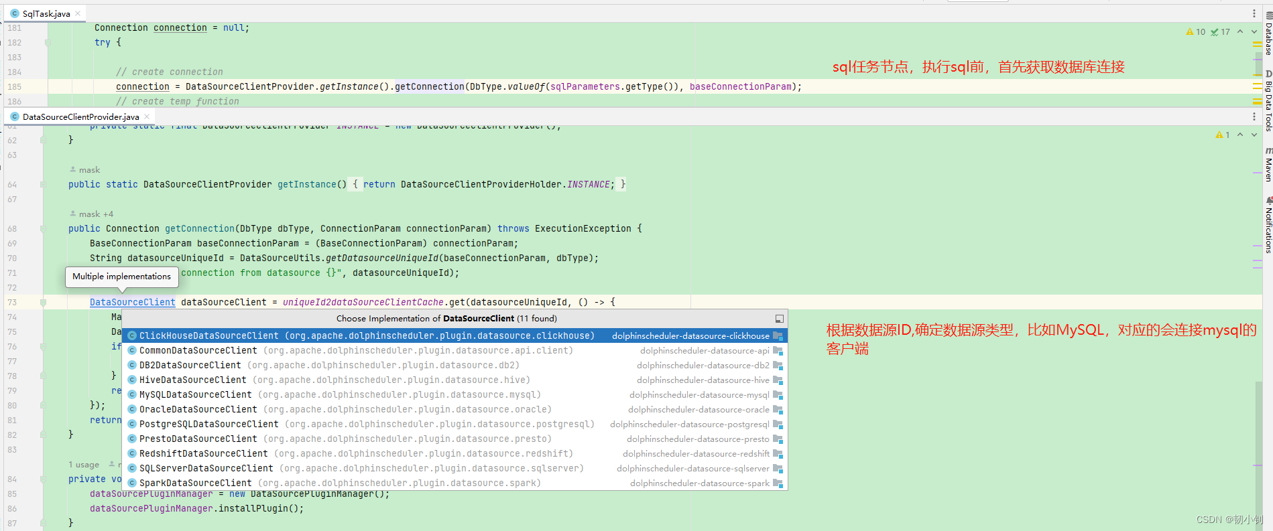Click the DataSourceClient type link on line 73

coord(133,302)
